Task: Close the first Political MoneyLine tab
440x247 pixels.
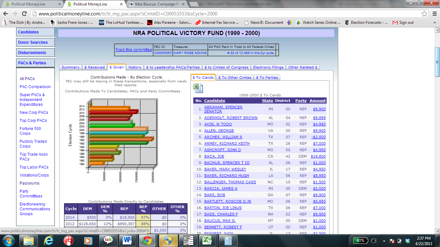Action: [59, 4]
